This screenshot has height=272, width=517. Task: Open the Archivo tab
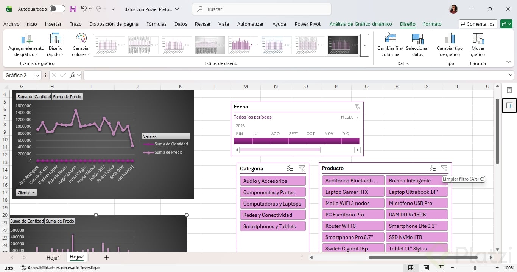pyautogui.click(x=11, y=24)
